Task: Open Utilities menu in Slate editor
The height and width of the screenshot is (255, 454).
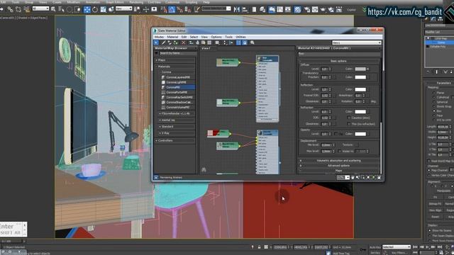Action: coord(240,37)
